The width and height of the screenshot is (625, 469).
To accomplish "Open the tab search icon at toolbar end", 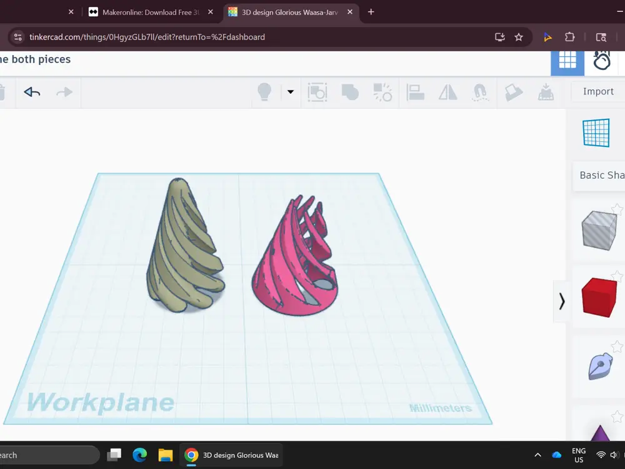I will tap(601, 37).
